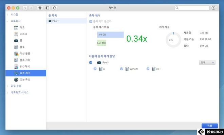The image size is (224, 135).
Task: Click the 스토리지 category label
Action: click(x=16, y=21)
